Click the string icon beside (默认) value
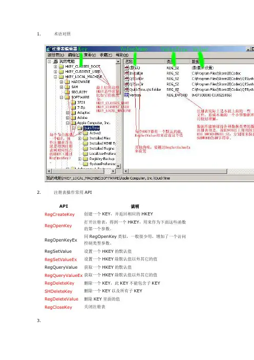The width and height of the screenshot is (254, 360). (x=126, y=67)
